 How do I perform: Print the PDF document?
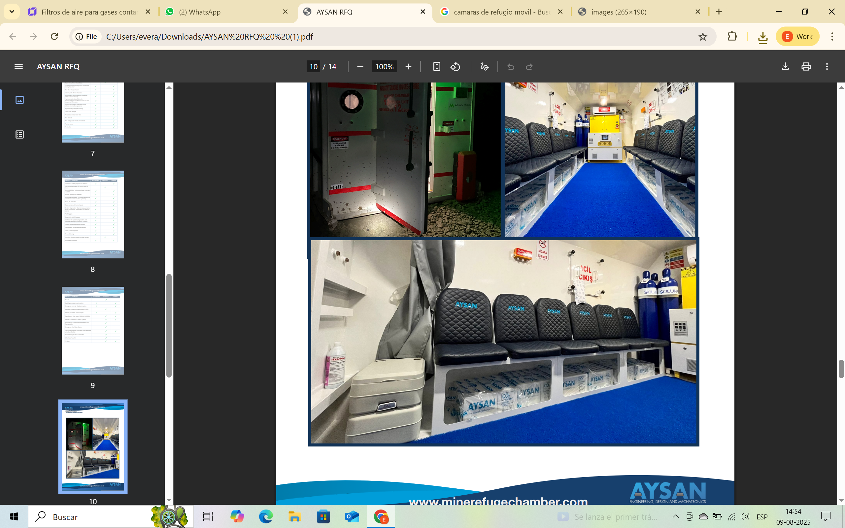click(x=806, y=66)
